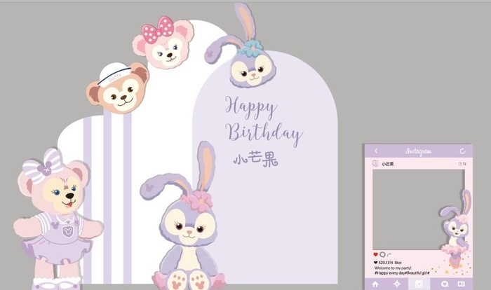Tap the comment bubble icon under photo
491x290 pixels.
tap(382, 254)
